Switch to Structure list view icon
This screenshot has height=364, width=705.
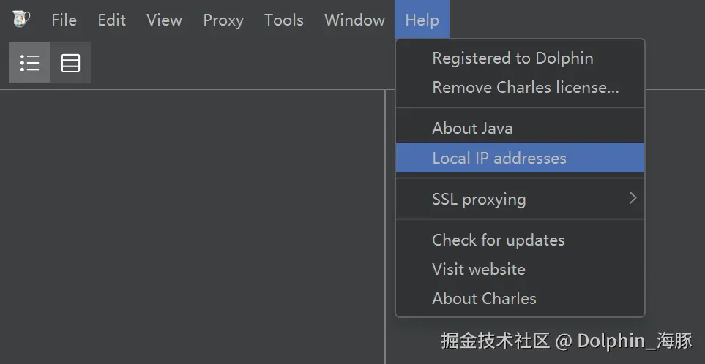coord(29,63)
